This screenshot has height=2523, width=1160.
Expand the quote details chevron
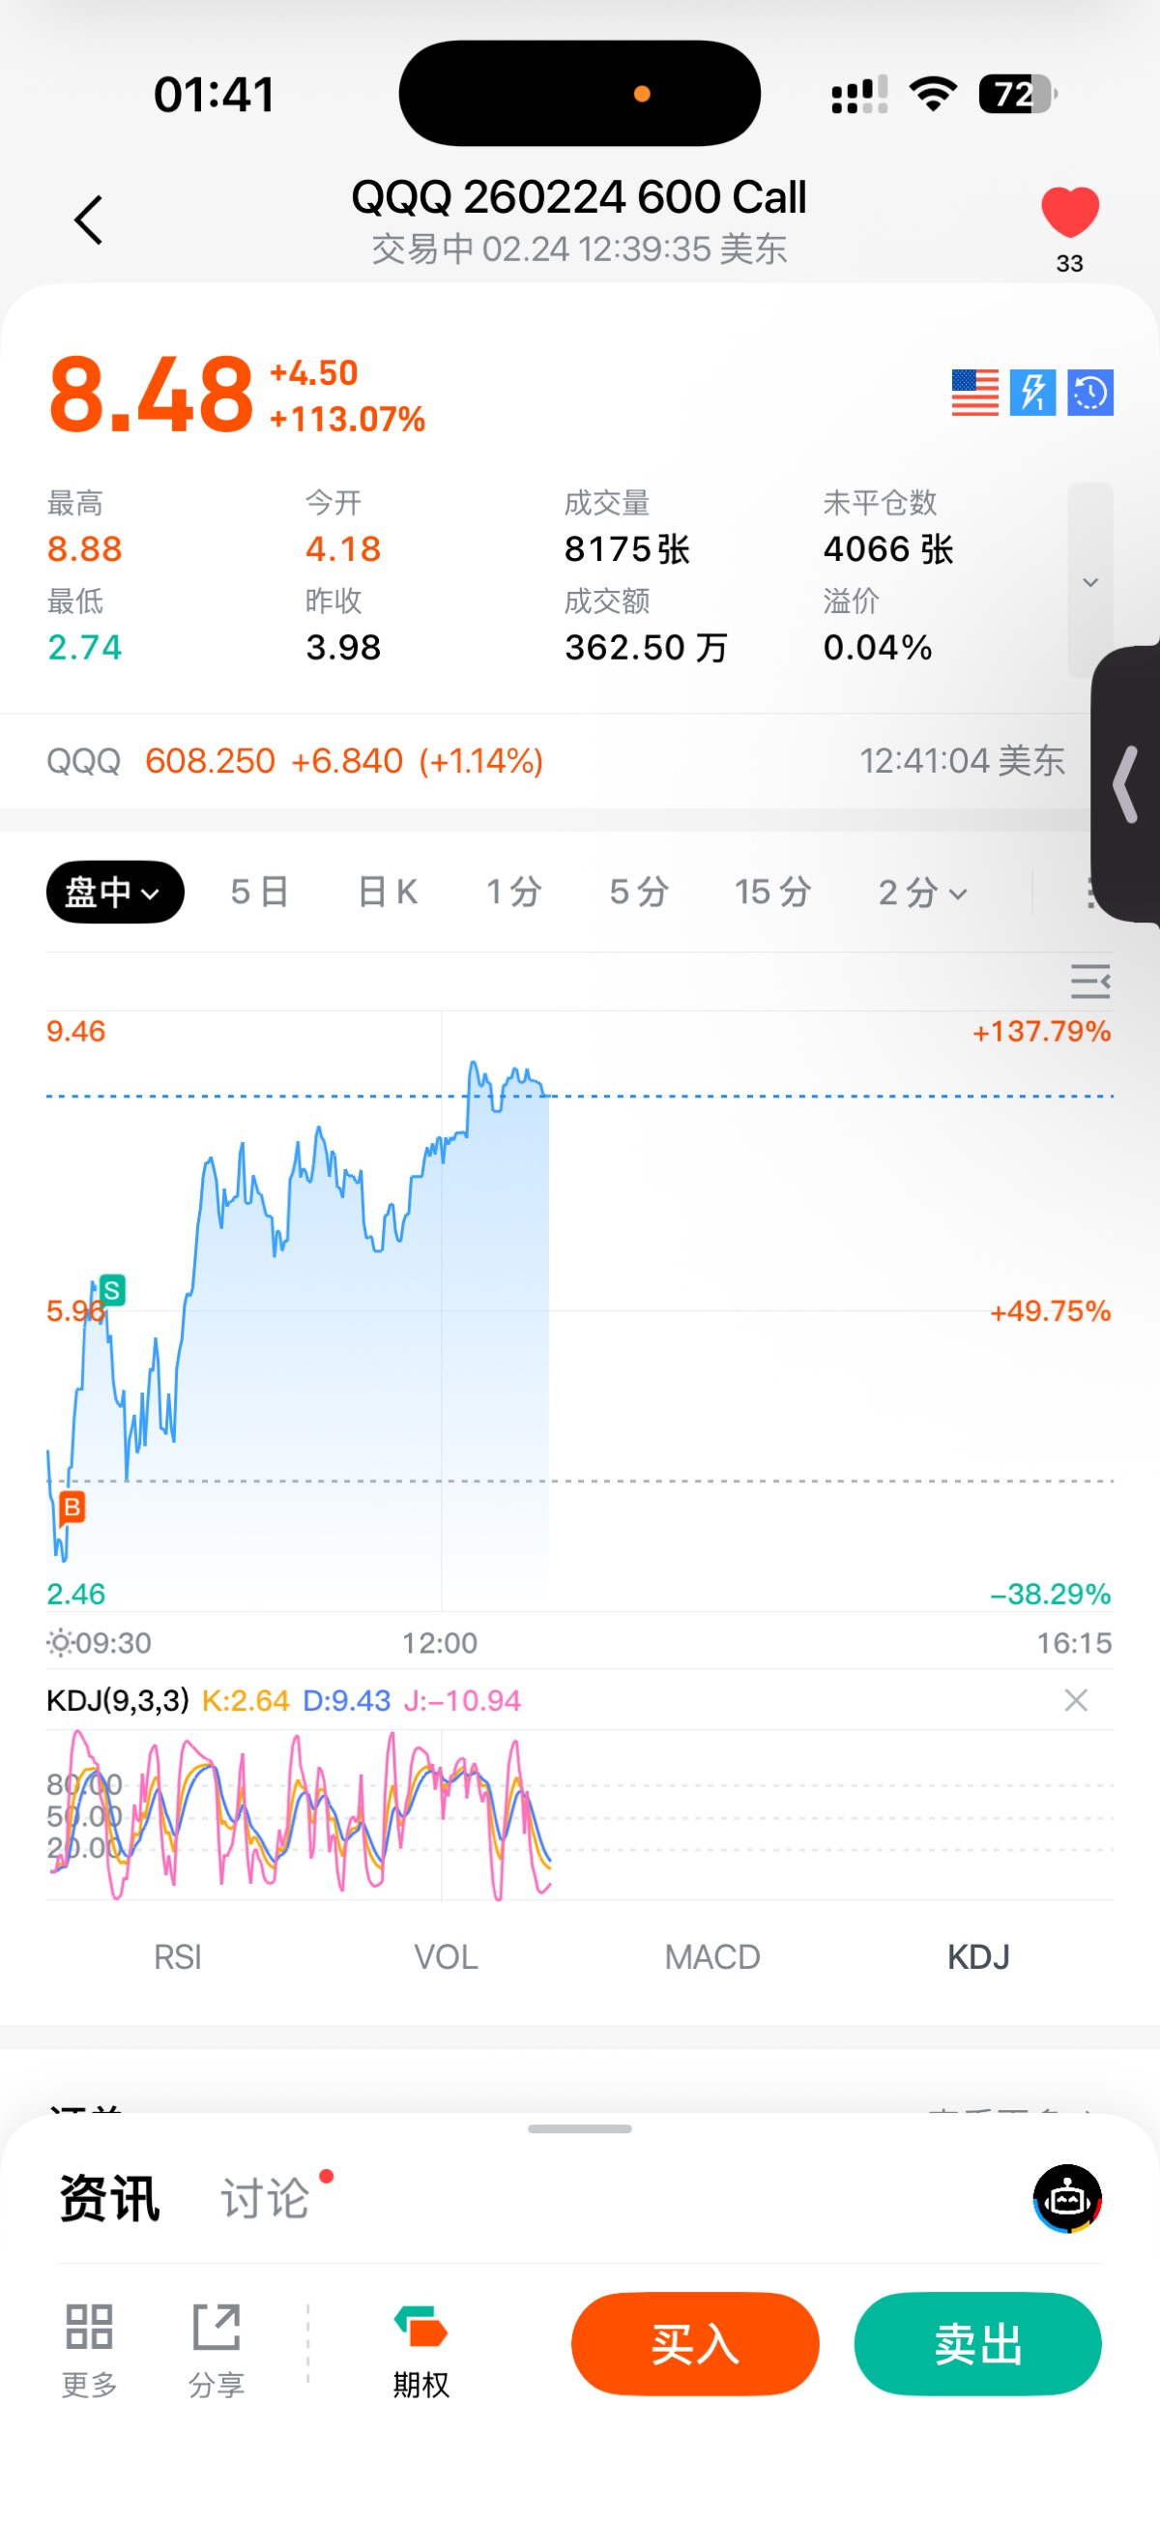click(1089, 582)
